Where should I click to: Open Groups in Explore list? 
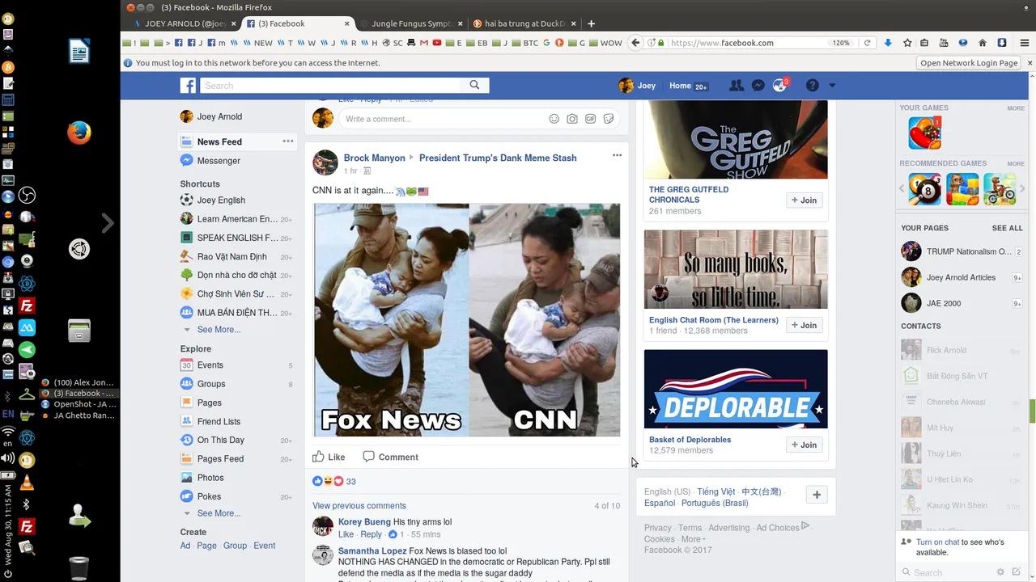211,384
